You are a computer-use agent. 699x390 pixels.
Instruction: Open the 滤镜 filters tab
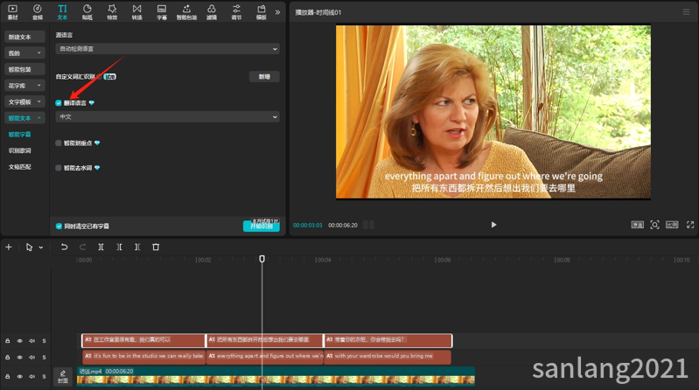click(212, 12)
